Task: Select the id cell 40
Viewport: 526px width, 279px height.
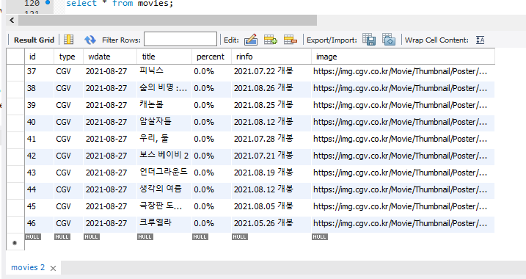Action: (39, 122)
